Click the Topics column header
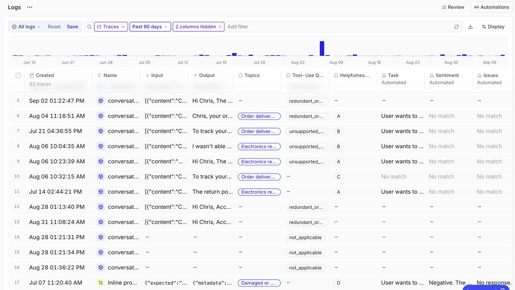 click(249, 75)
